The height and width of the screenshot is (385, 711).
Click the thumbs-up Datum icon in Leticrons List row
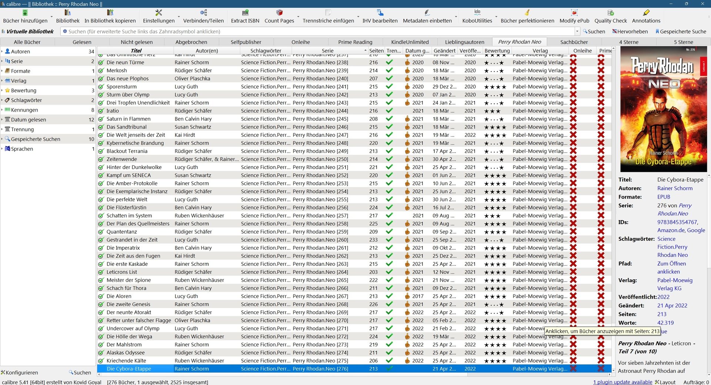pos(407,272)
